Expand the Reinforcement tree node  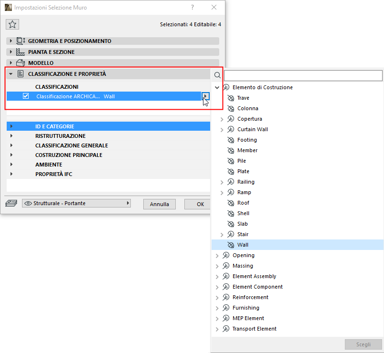pyautogui.click(x=217, y=298)
